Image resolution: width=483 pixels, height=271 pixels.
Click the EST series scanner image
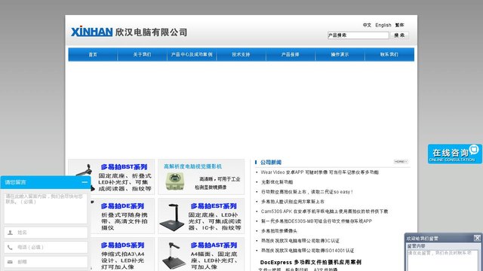tap(172, 218)
